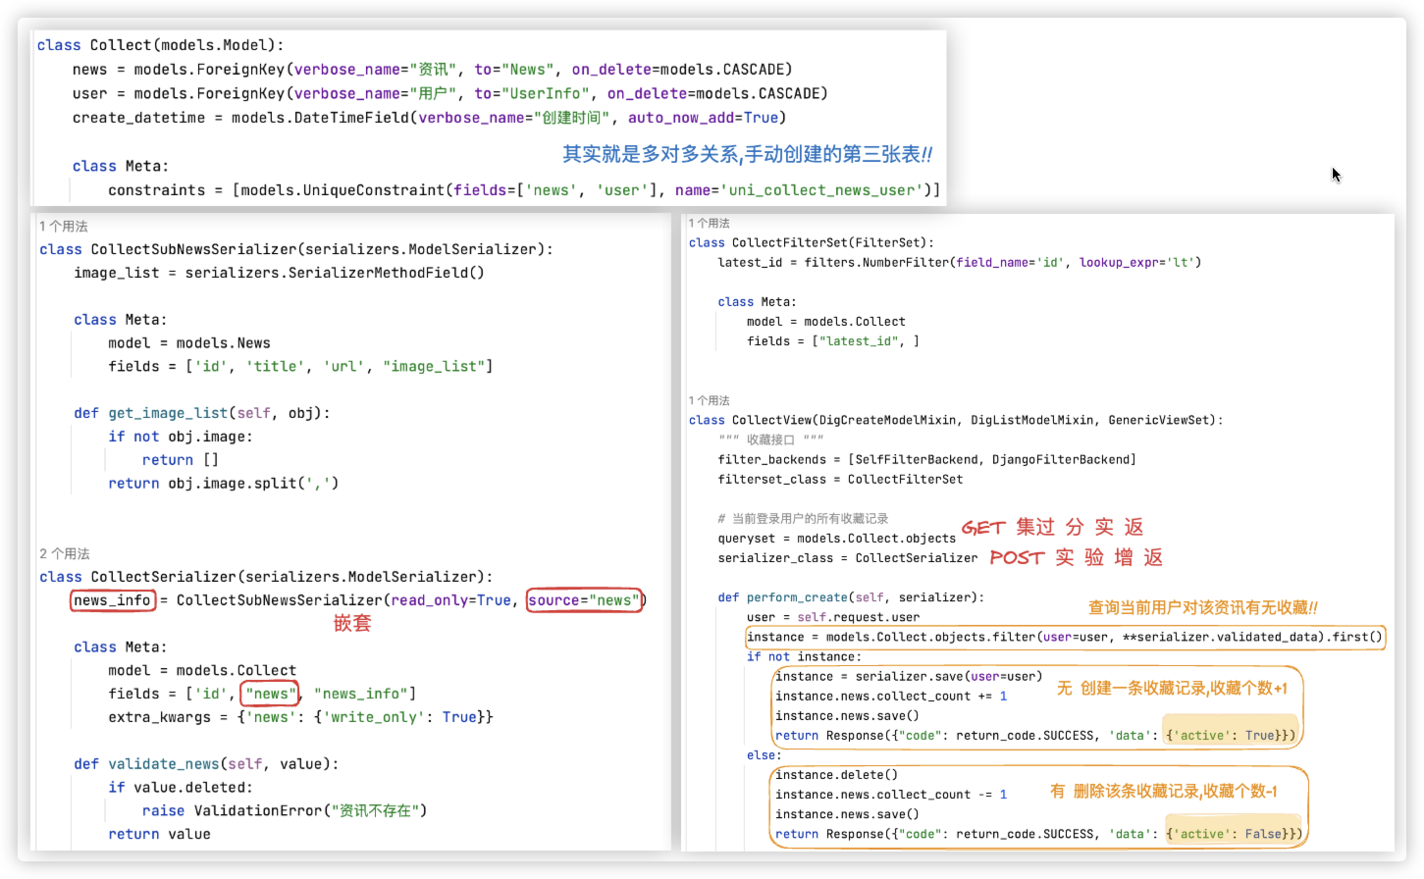The height and width of the screenshot is (879, 1424).
Task: Click the red-boxed "news" in fields list
Action: click(271, 694)
